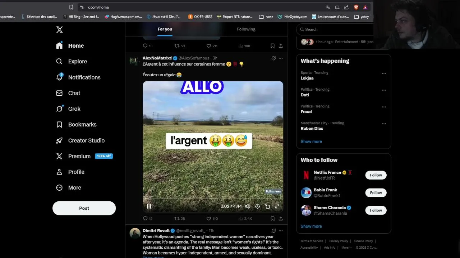Click the browser bookmark icon
The width and height of the screenshot is (460, 258).
(71, 7)
